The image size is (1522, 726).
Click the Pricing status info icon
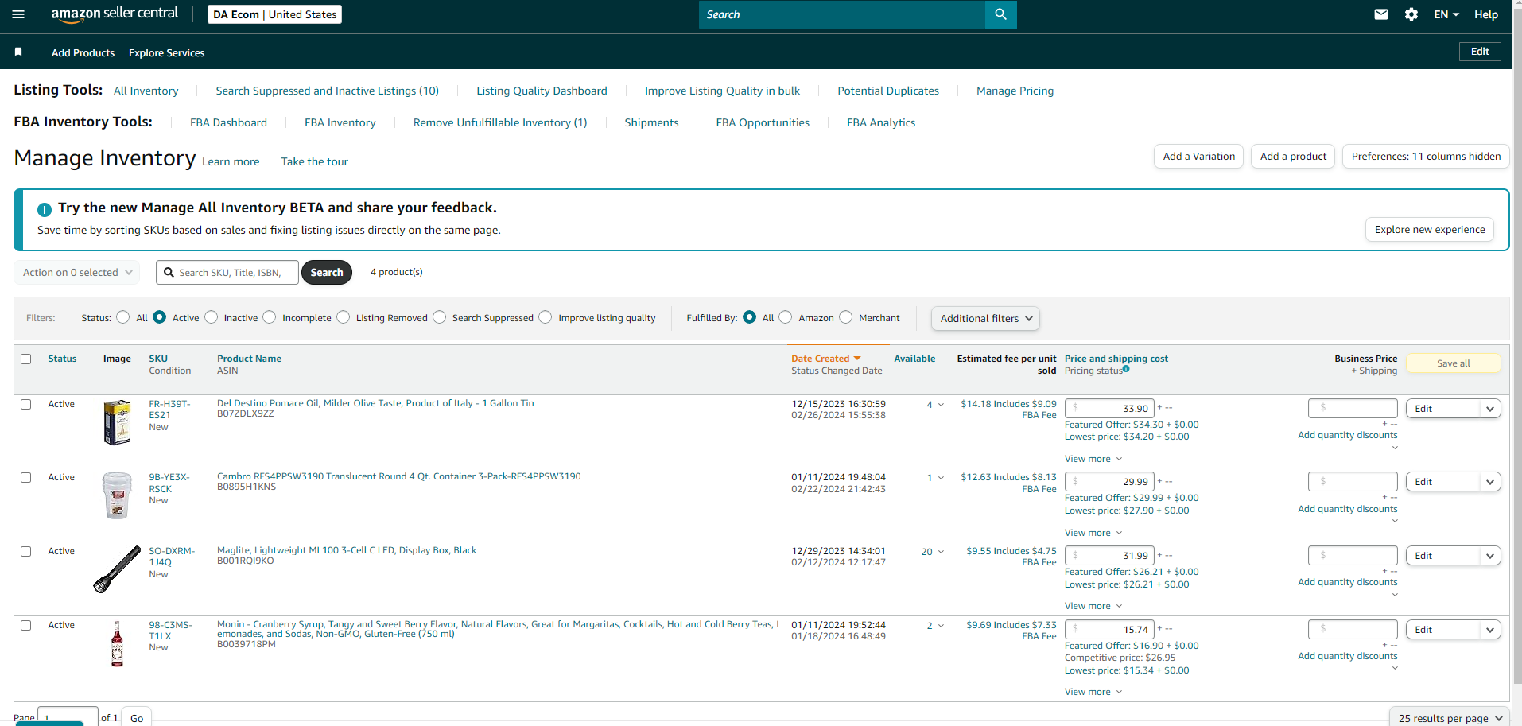pos(1126,369)
